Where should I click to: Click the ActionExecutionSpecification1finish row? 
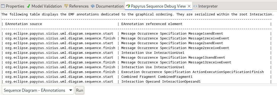click(x=136, y=72)
